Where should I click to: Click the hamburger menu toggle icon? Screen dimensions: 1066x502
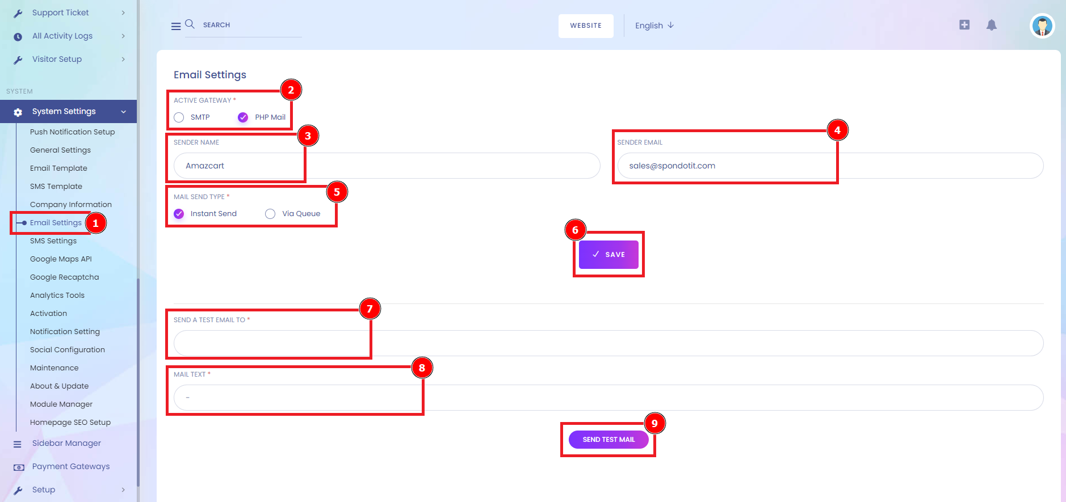click(176, 26)
